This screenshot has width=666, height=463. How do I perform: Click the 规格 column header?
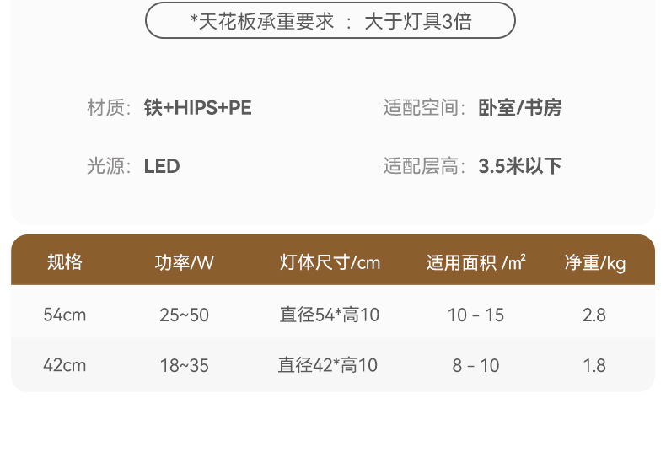(x=65, y=262)
